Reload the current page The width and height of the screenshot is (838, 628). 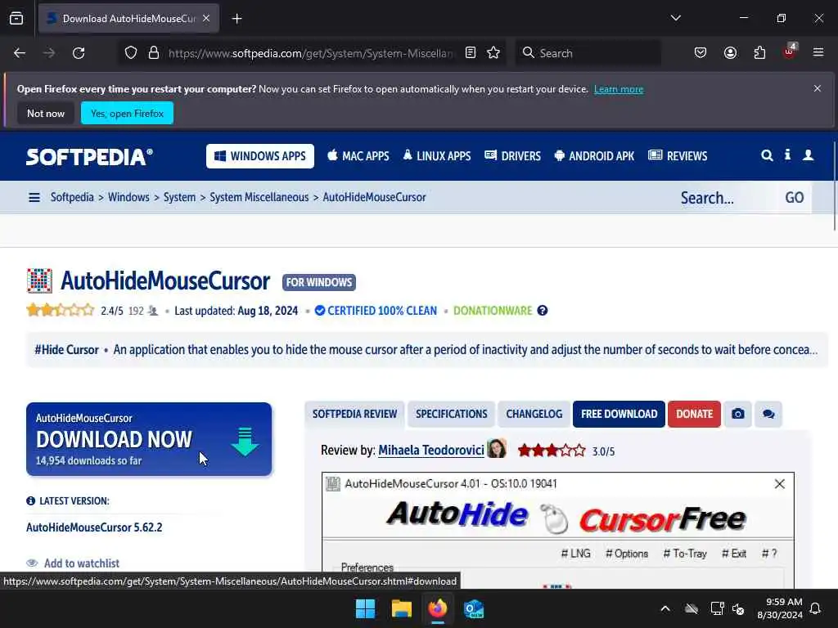79,53
